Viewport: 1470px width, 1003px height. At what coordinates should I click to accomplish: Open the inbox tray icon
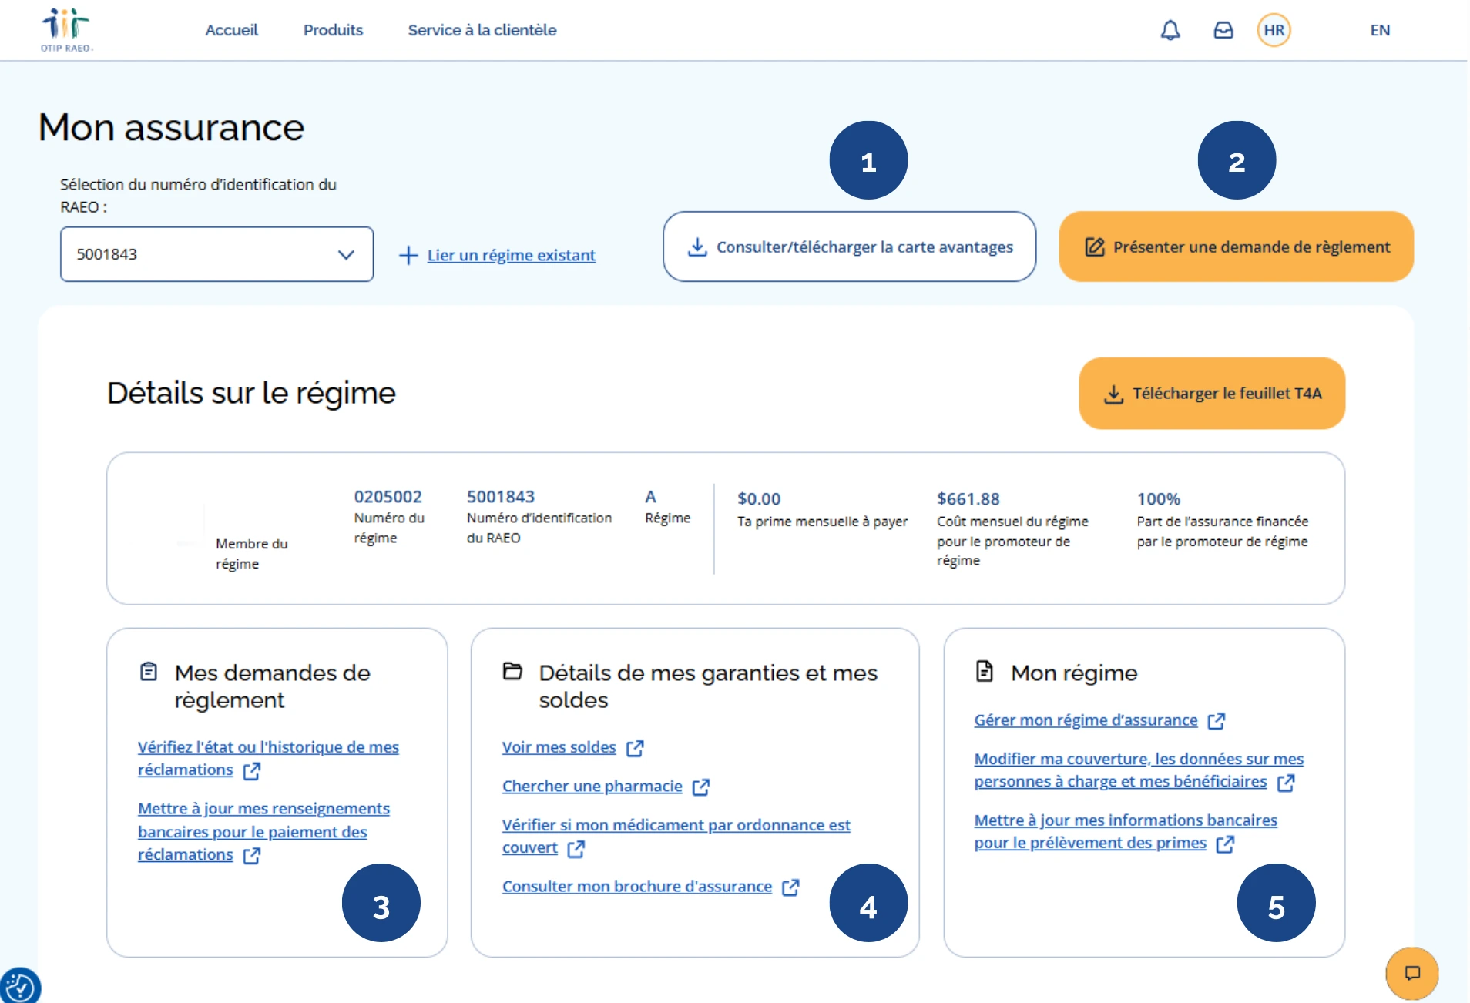coord(1223,30)
